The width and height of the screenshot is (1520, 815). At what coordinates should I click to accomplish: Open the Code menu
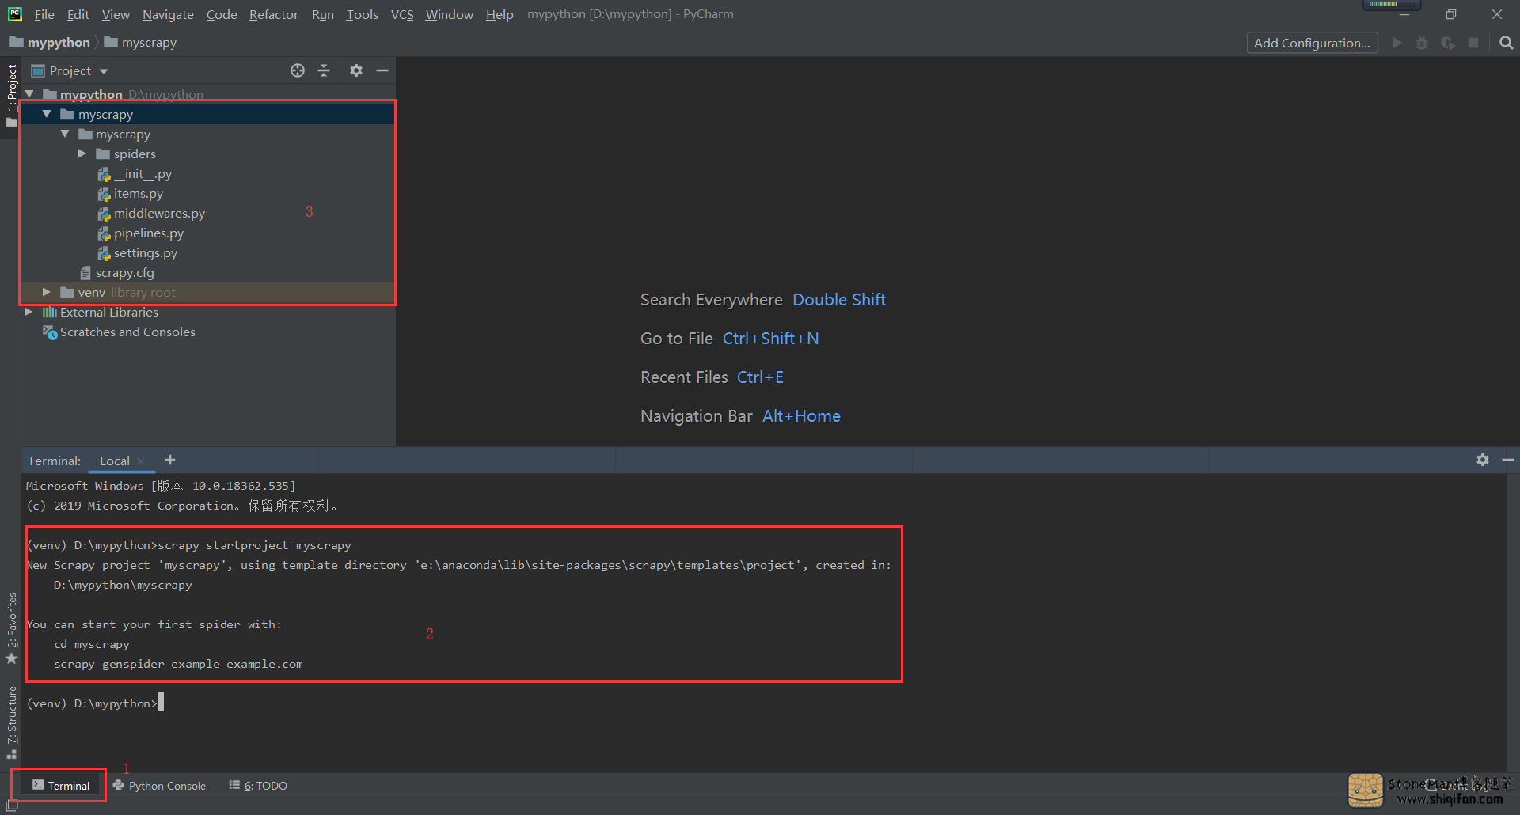point(222,14)
